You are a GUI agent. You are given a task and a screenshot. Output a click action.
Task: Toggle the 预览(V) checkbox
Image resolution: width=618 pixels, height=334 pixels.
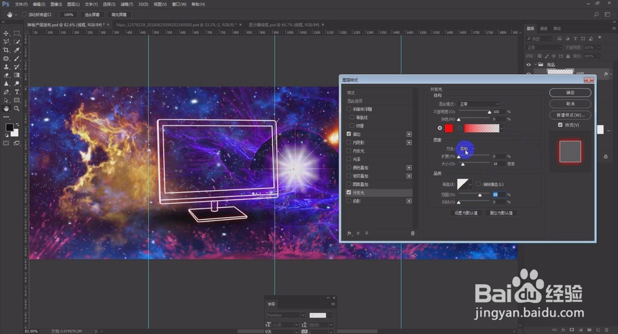click(560, 125)
